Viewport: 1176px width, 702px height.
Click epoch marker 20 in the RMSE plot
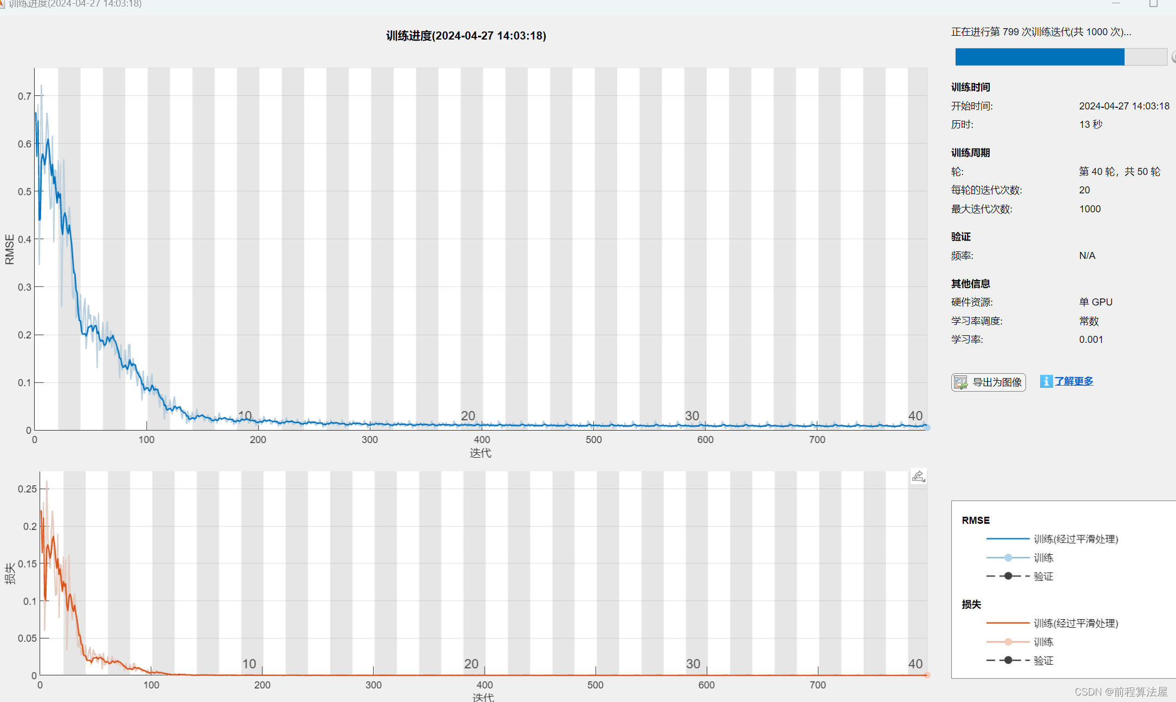coord(468,415)
